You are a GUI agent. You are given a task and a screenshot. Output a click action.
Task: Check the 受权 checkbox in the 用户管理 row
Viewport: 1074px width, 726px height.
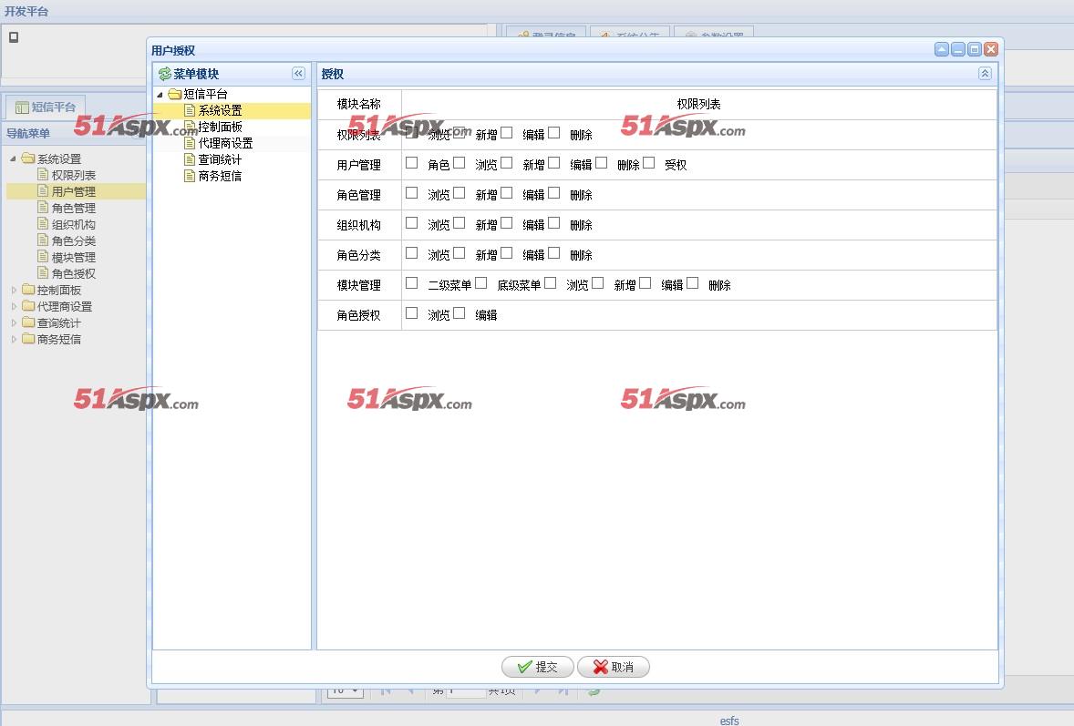[649, 163]
